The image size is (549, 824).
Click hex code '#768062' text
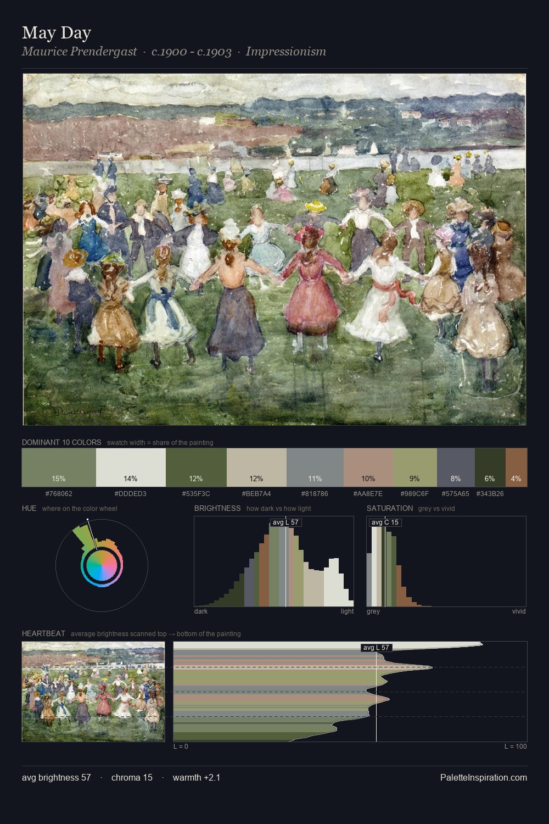point(59,494)
